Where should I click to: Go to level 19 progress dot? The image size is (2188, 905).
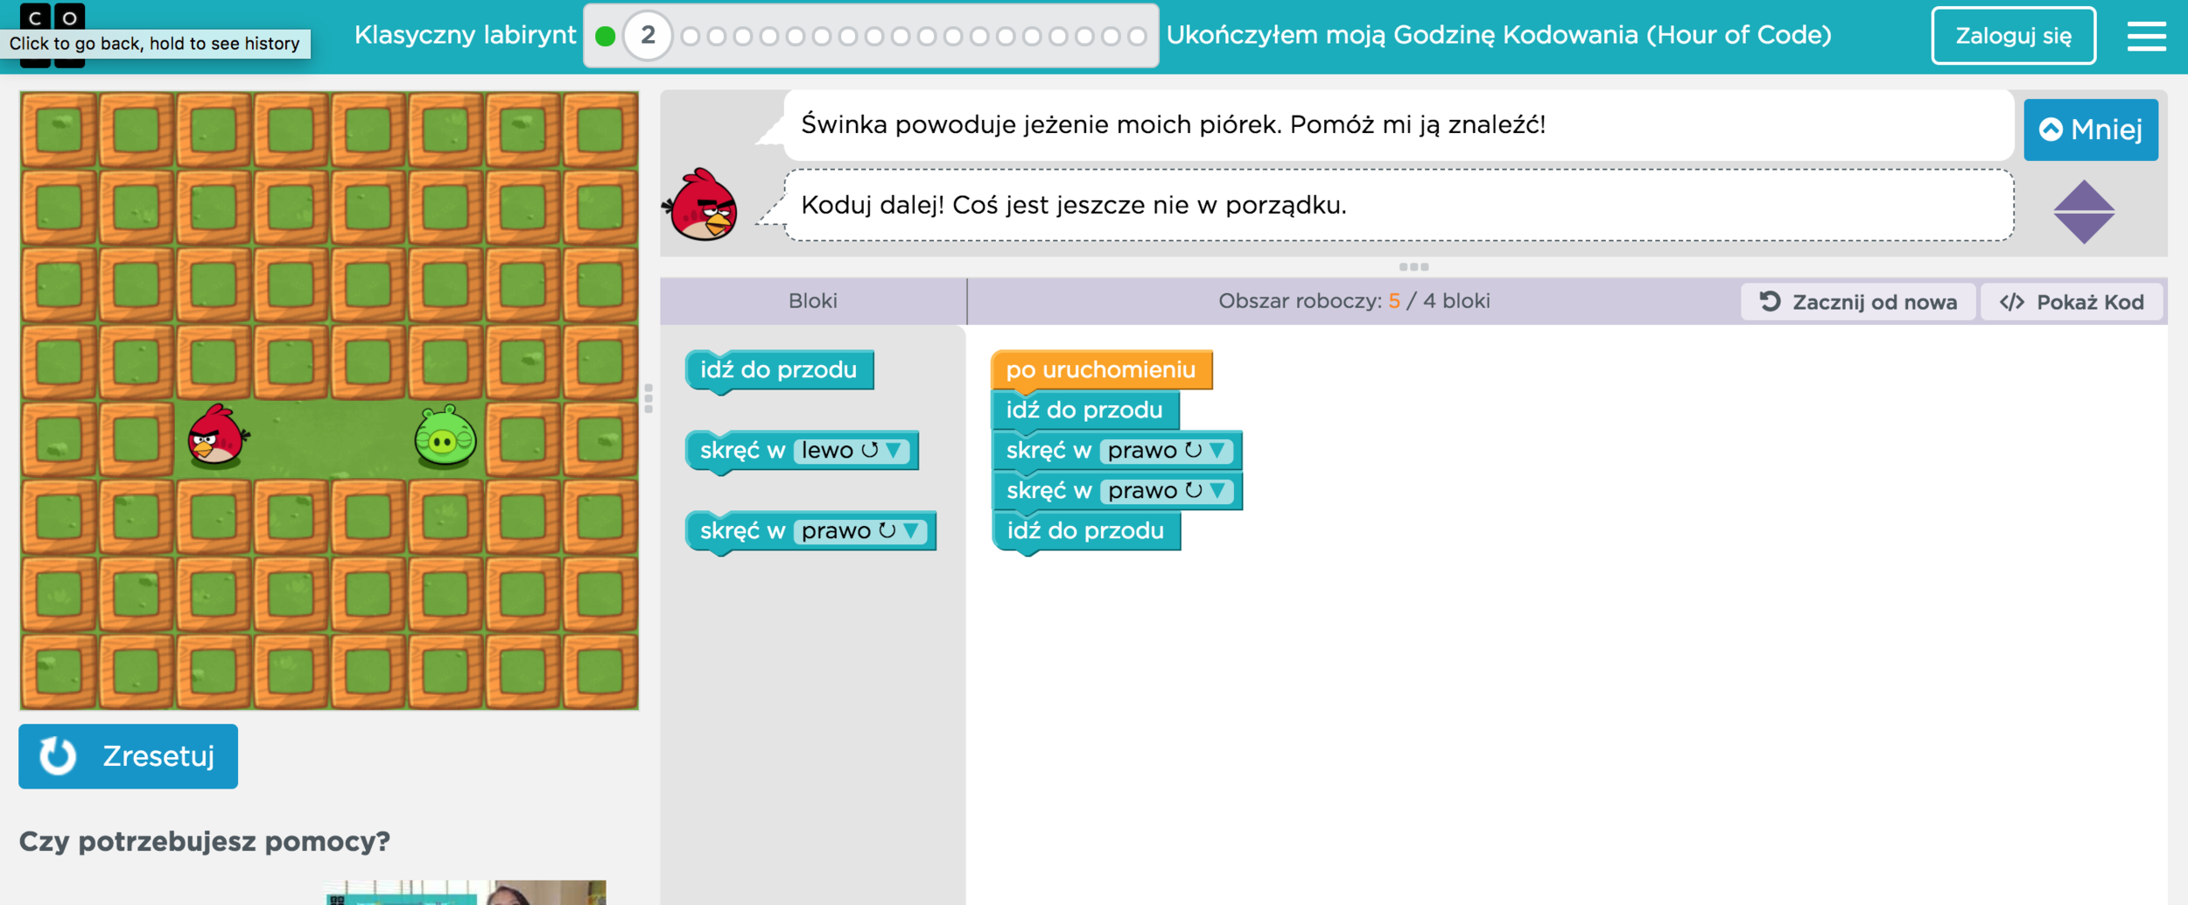click(x=1111, y=36)
